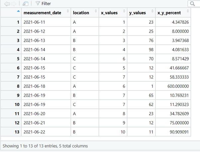
Task: Select the measurement_date column header
Action: (x=42, y=13)
